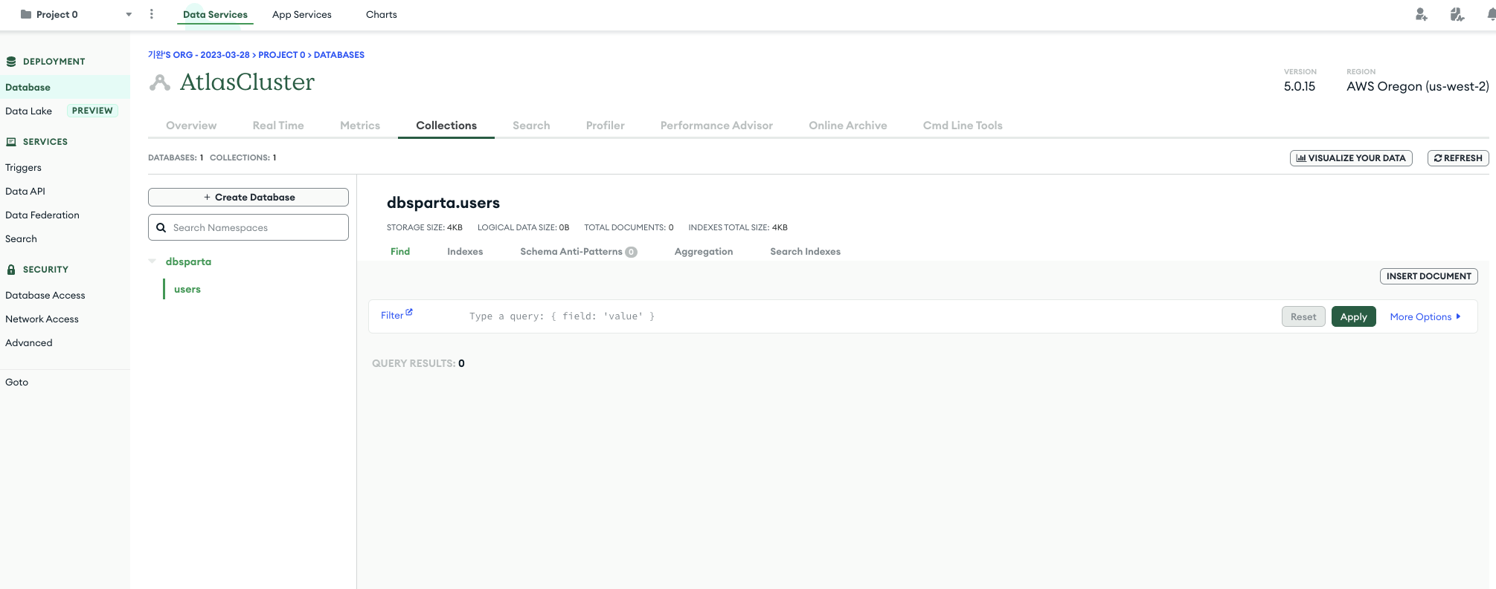Screen dimensions: 1496x589
Task: Click the Filter external link icon
Action: pyautogui.click(x=409, y=313)
